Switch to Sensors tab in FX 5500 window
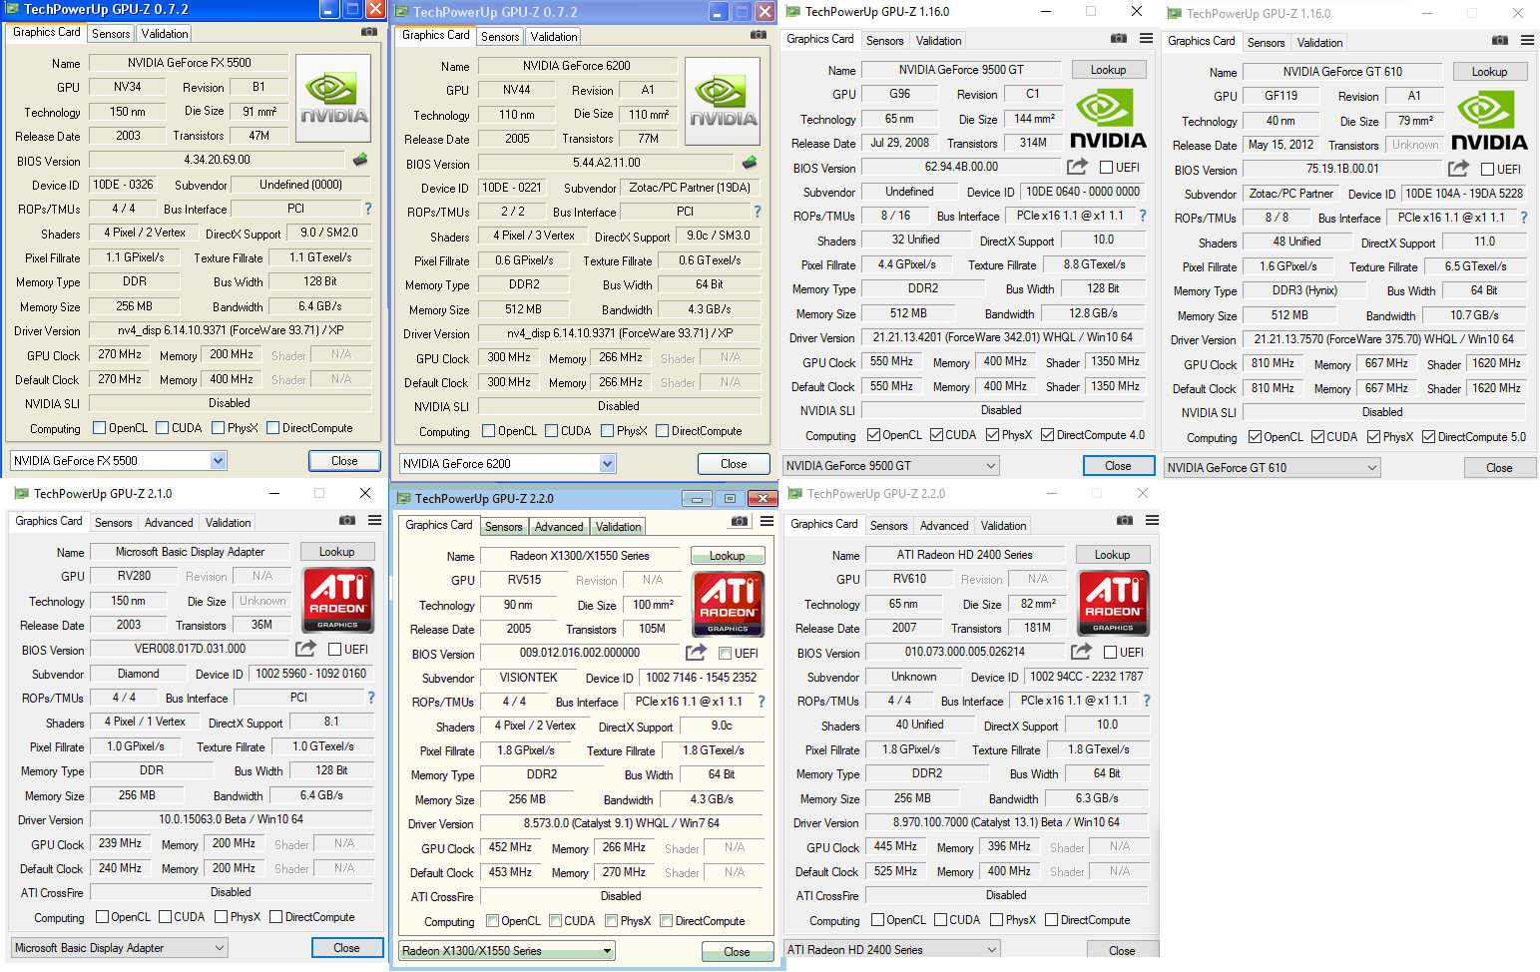Viewport: 1540px width, 972px height. coord(111,33)
